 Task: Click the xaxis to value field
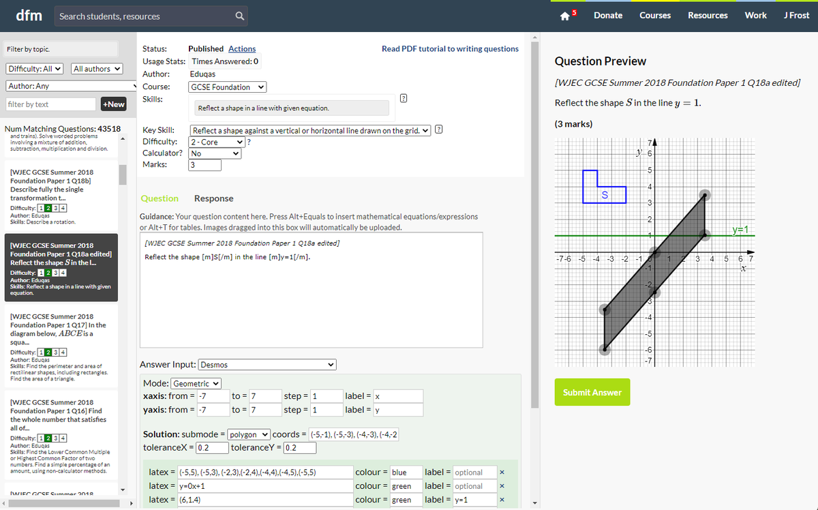[265, 396]
